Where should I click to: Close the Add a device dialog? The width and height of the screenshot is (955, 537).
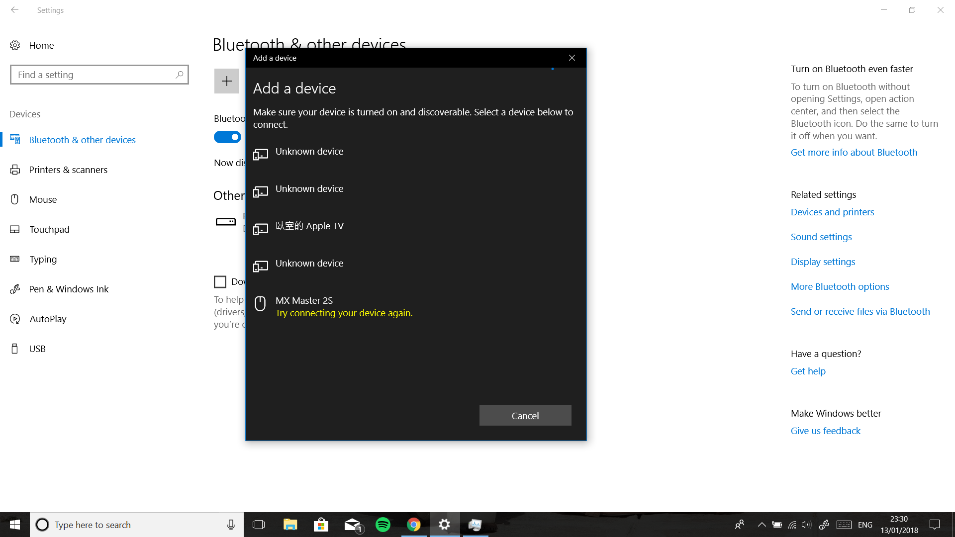(572, 58)
